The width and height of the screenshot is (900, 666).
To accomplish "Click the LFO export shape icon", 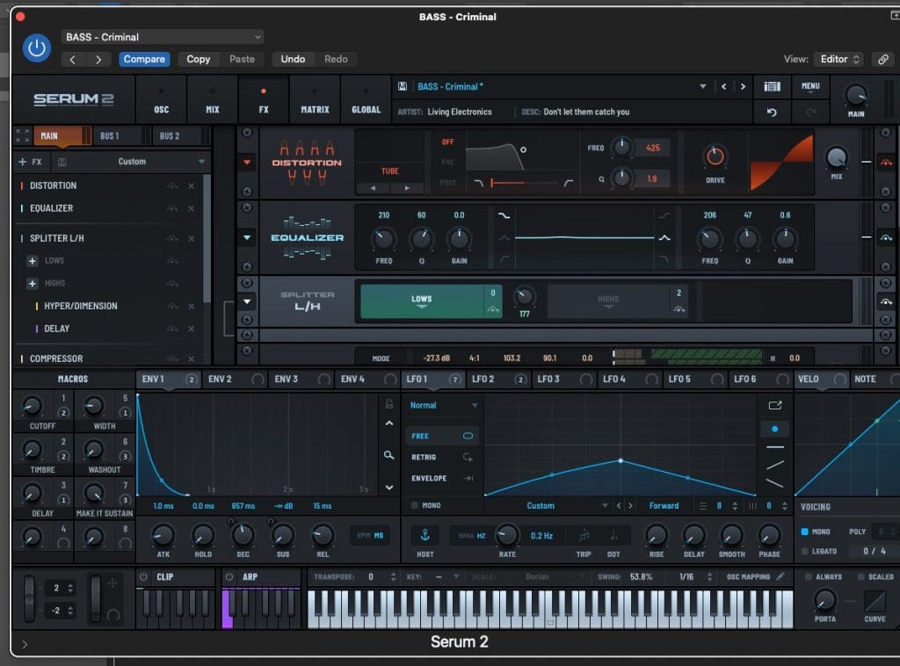I will coord(773,405).
